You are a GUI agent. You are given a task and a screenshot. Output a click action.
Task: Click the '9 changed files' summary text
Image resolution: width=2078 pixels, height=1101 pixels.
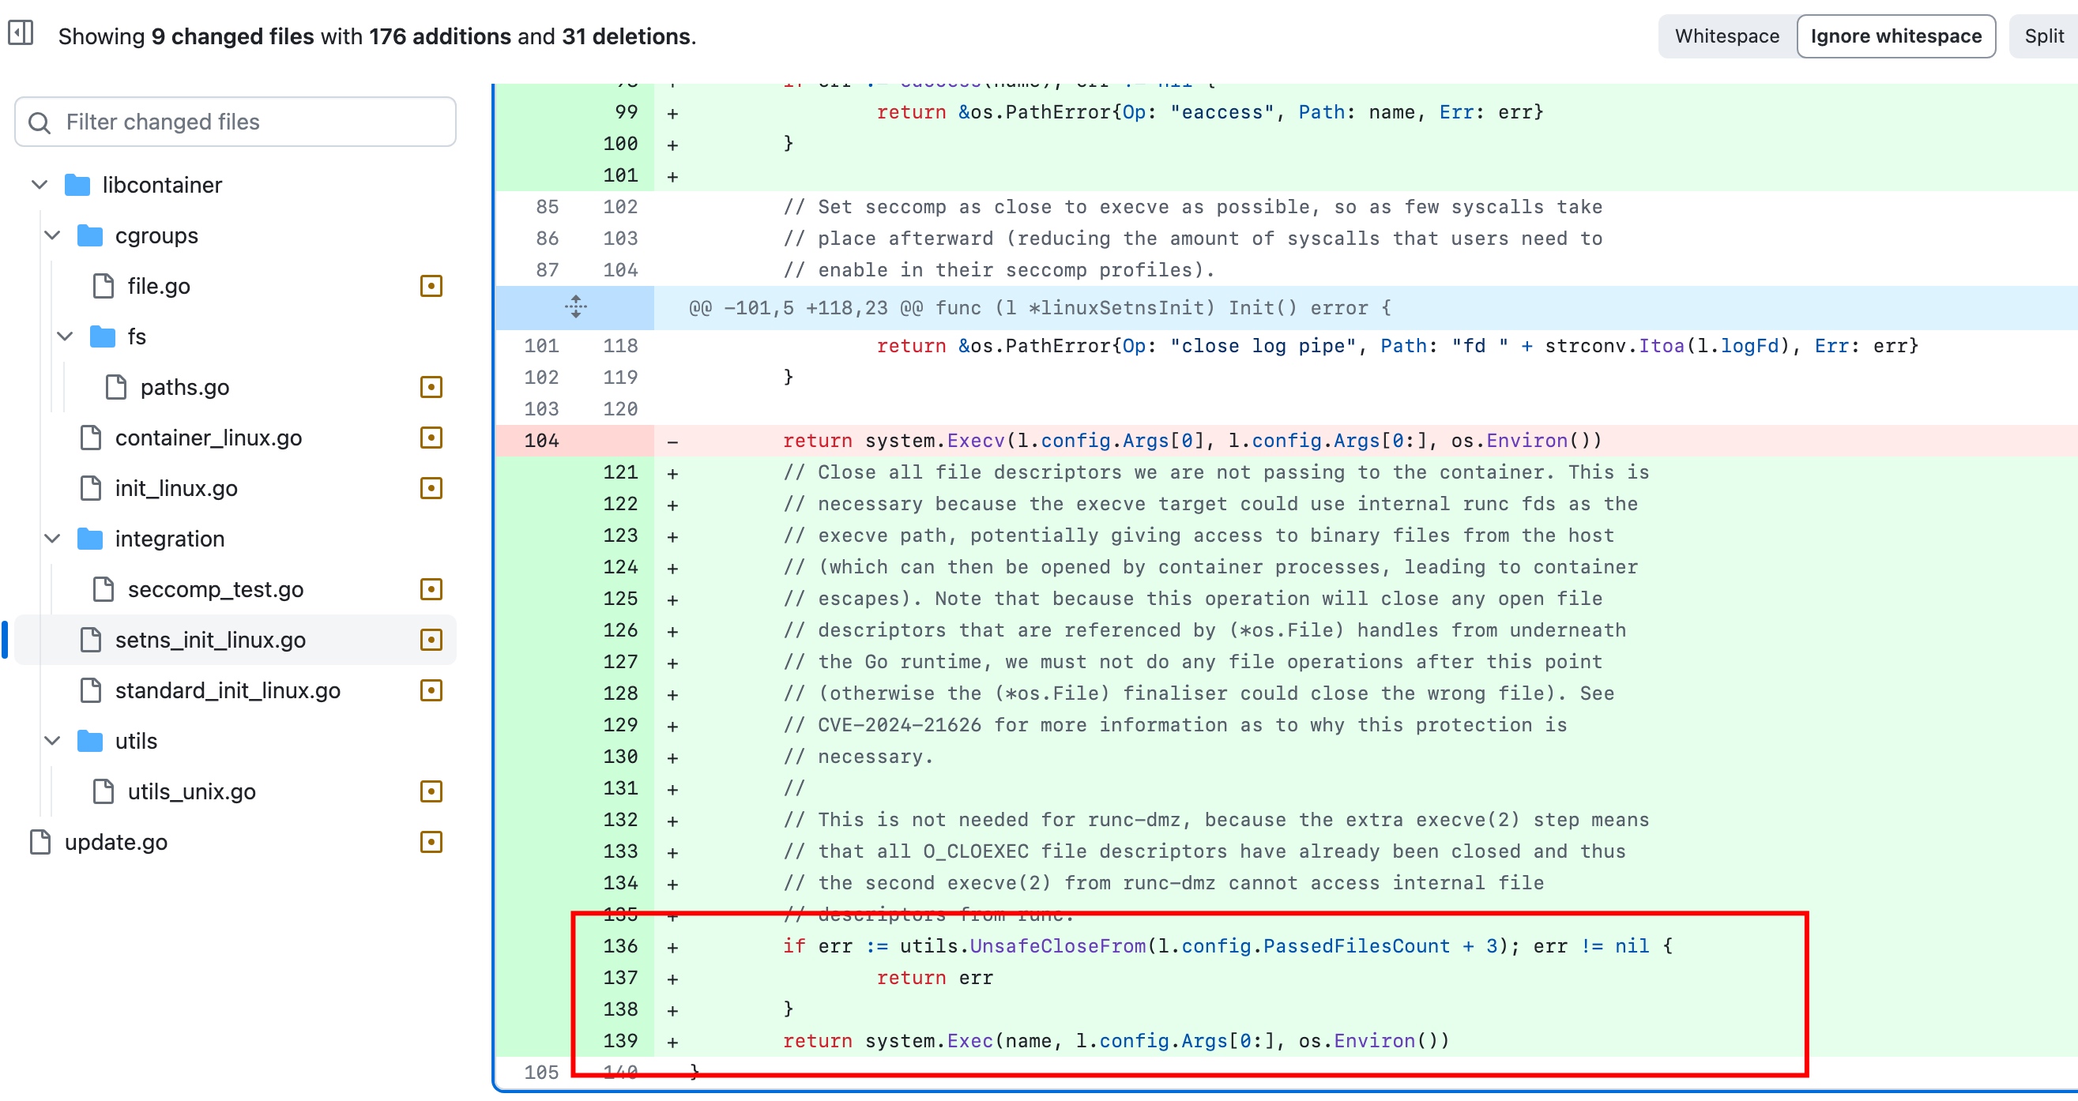tap(232, 36)
